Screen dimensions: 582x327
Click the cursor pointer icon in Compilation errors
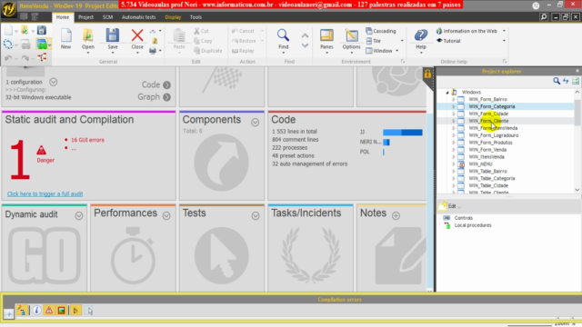pos(89,311)
